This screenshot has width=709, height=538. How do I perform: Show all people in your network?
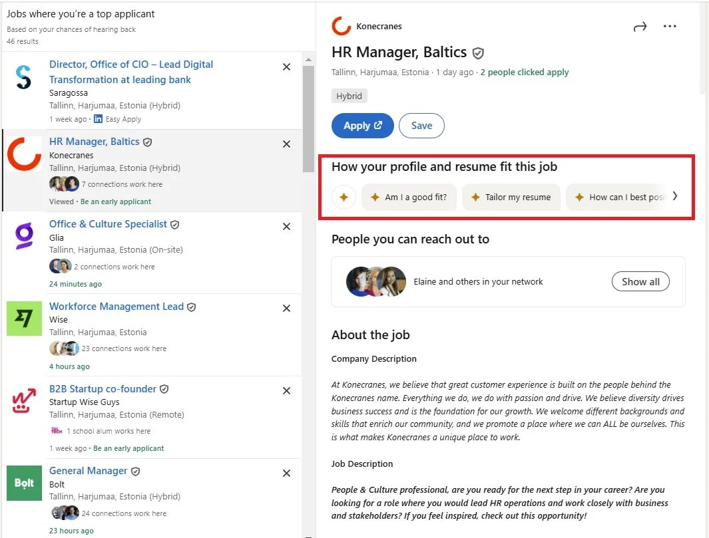pyautogui.click(x=640, y=281)
